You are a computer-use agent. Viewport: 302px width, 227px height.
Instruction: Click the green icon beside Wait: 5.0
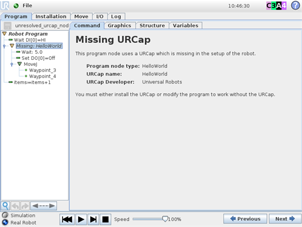(x=18, y=52)
